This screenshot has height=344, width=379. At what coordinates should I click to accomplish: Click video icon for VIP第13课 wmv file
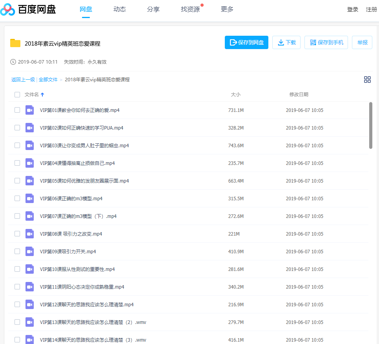point(29,322)
